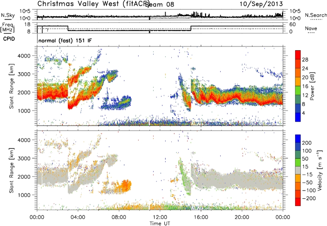The image size is (327, 226).
Task: Click the "Velocity [m s⁻¹]" colorbar title
Action: coord(320,170)
